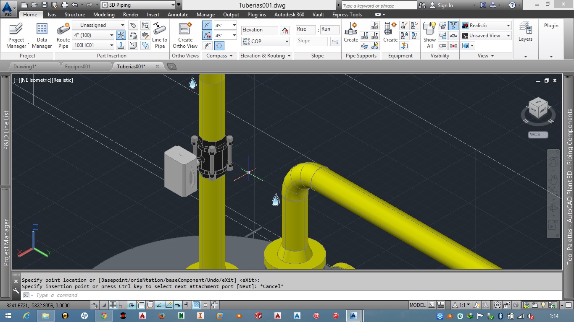The width and height of the screenshot is (574, 322).
Task: Expand the Elevation & Routing panel
Action: point(265,56)
